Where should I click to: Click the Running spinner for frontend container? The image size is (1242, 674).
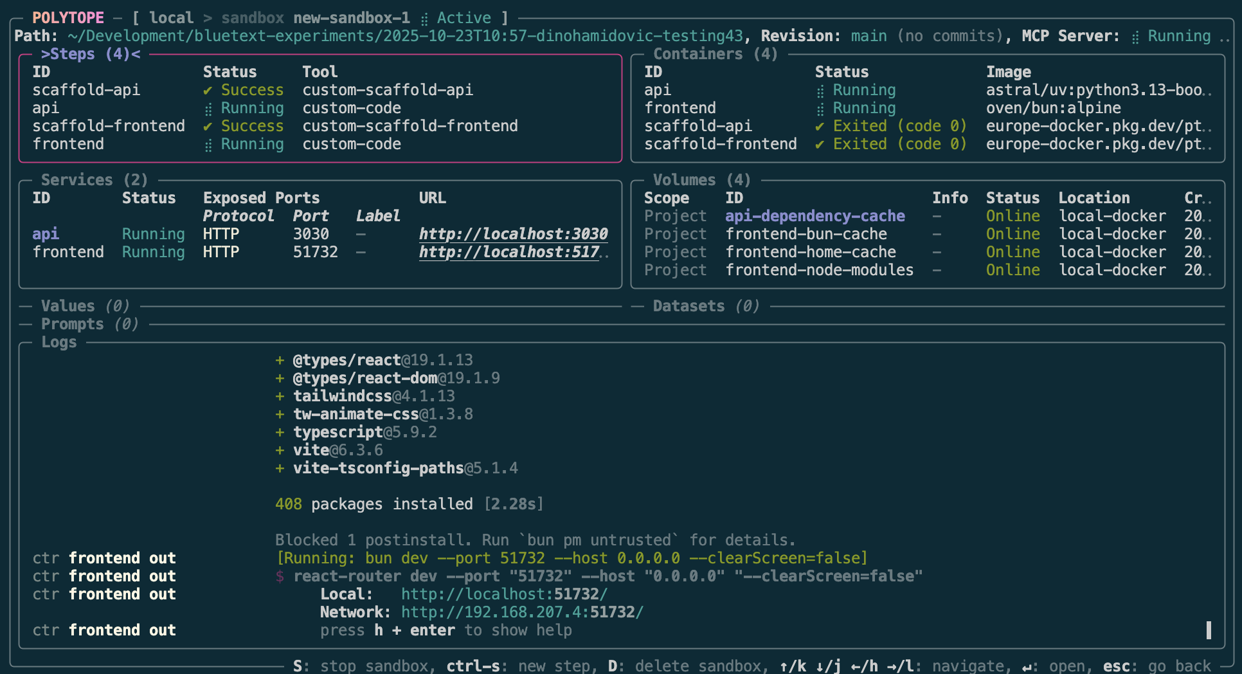tap(820, 109)
